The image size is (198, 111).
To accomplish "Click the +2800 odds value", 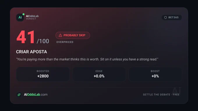I will click(x=43, y=76).
